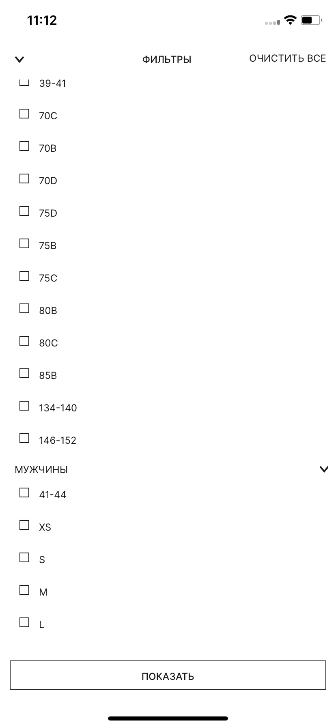The width and height of the screenshot is (336, 727).
Task: Collapse the МУЖЧИНЫ section chevron
Action: click(x=324, y=469)
